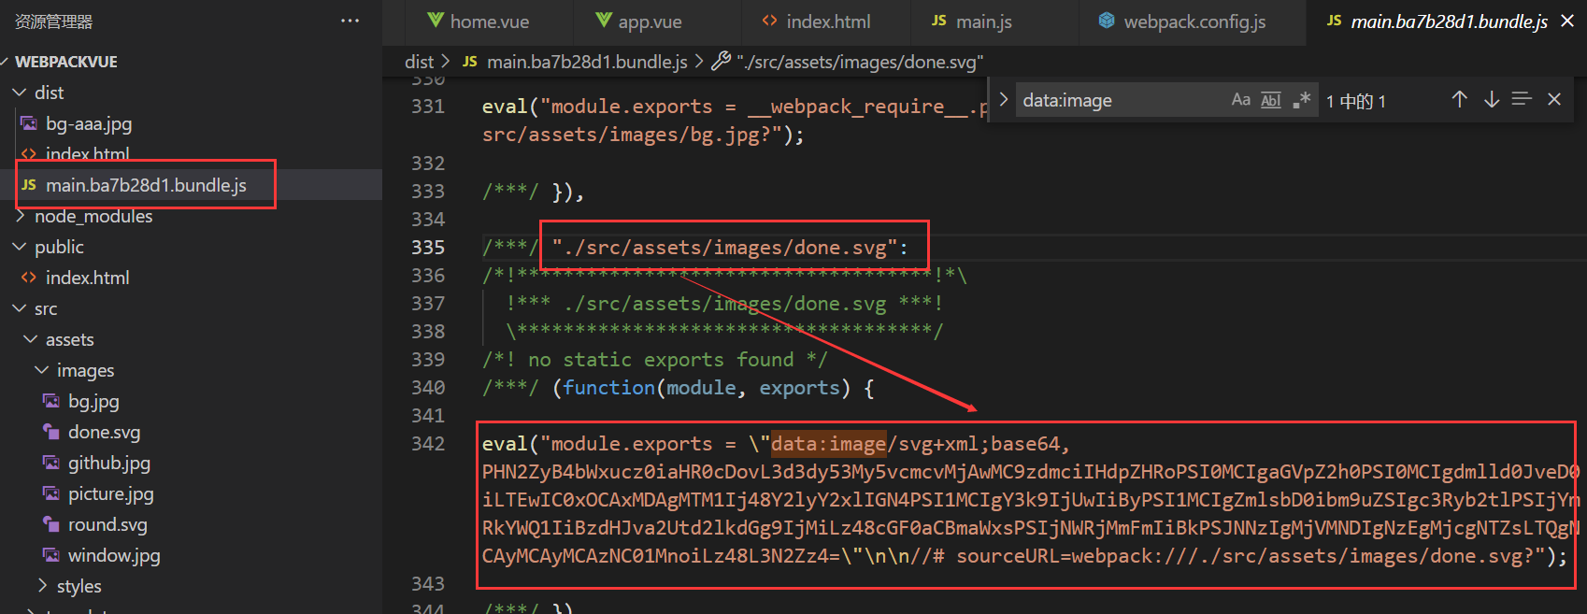Expand the styles folder

pos(79,586)
